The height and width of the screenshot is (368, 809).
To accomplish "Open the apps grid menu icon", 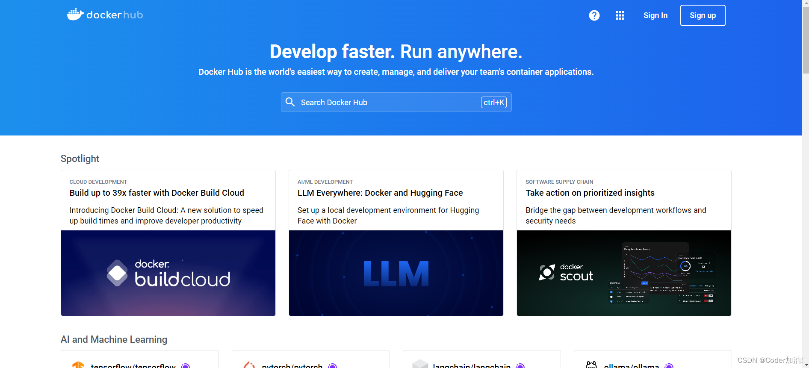I will pyautogui.click(x=620, y=15).
